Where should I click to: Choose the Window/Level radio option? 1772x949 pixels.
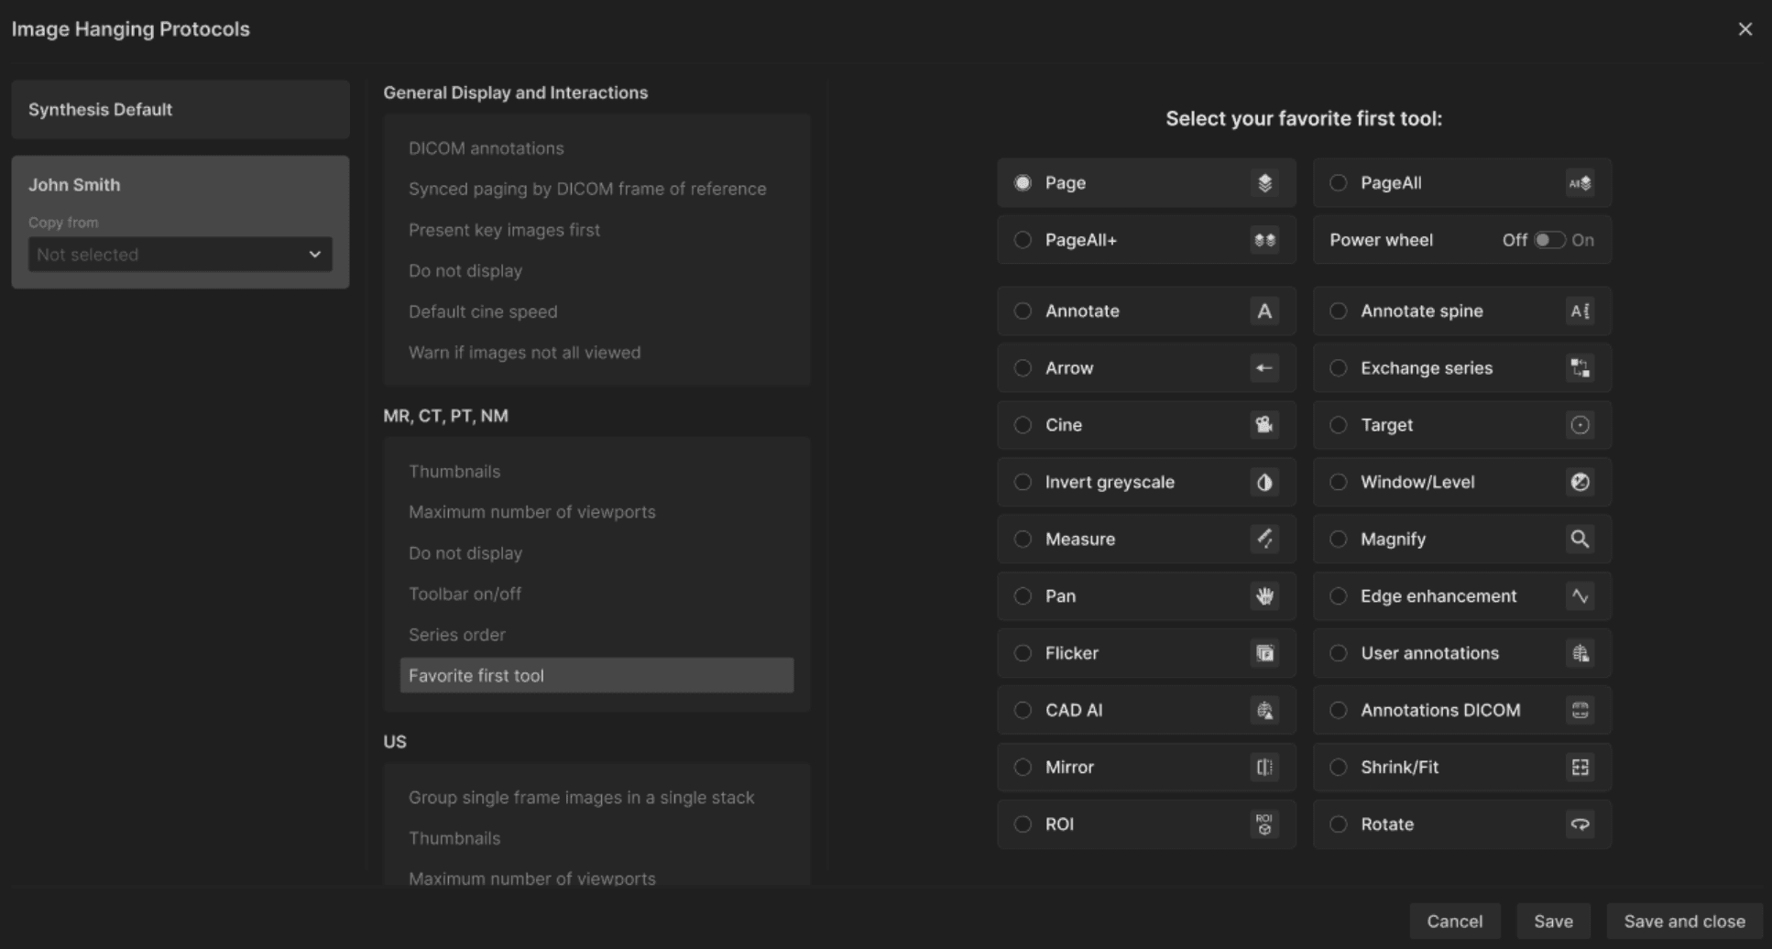tap(1338, 482)
